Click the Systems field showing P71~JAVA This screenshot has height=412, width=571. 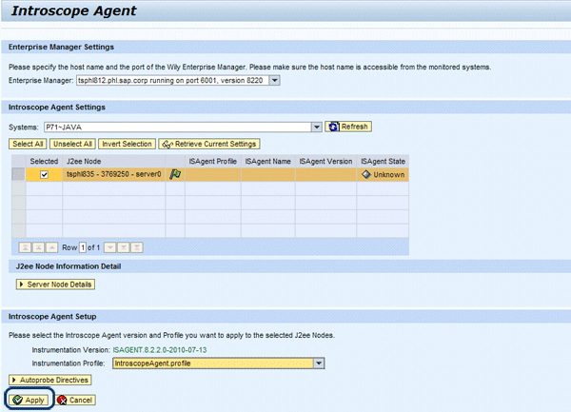pyautogui.click(x=178, y=127)
